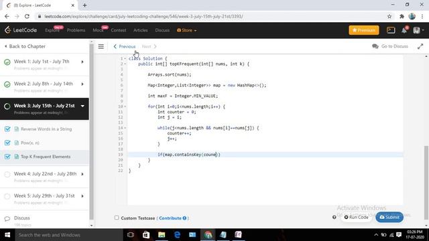Reload the page
The image size is (429, 241).
[27, 16]
